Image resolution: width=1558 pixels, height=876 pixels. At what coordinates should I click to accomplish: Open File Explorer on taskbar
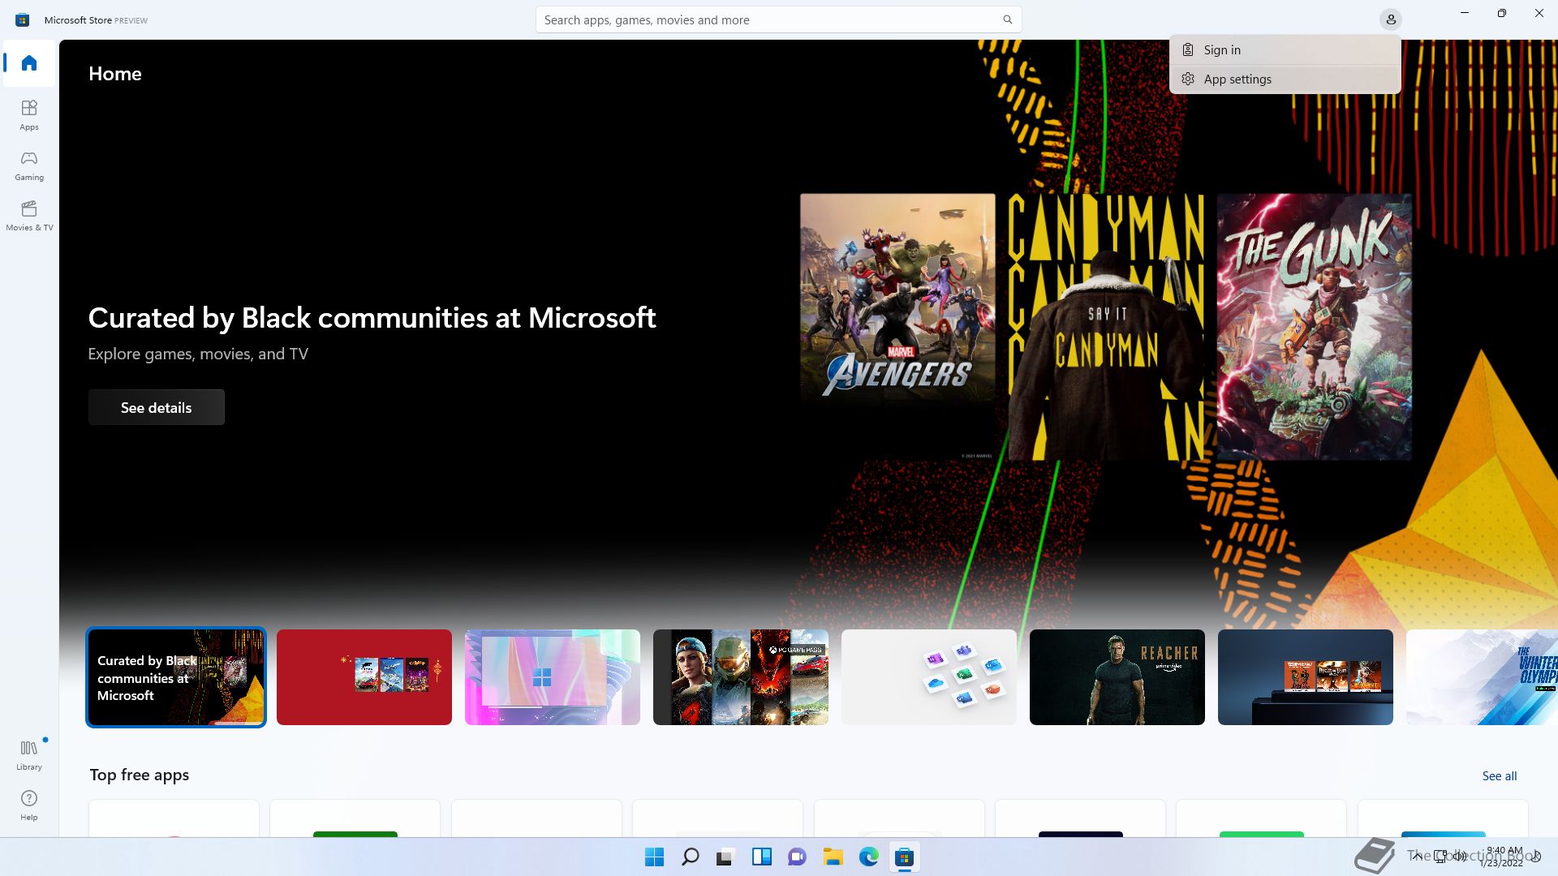tap(833, 857)
